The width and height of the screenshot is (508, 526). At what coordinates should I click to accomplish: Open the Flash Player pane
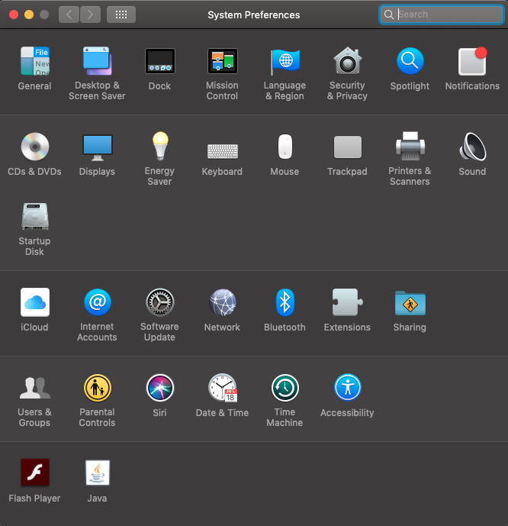[x=34, y=473]
